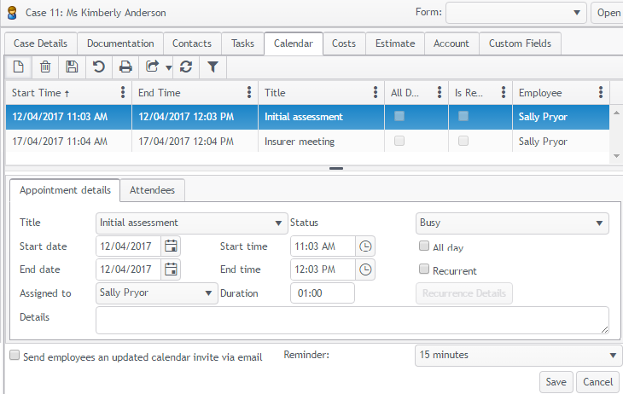Screen dimensions: 623x394
Task: Switch to the Attendees tab
Action: (152, 191)
